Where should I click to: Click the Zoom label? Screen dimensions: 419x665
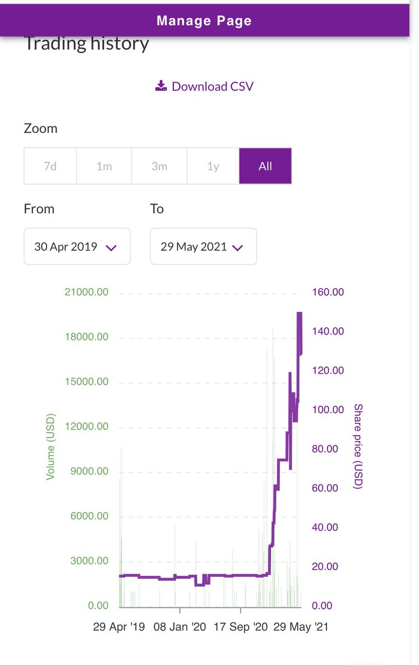click(40, 128)
